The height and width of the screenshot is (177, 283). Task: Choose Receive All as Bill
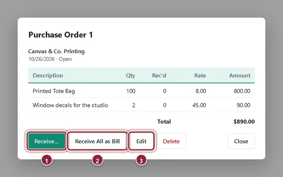97,141
